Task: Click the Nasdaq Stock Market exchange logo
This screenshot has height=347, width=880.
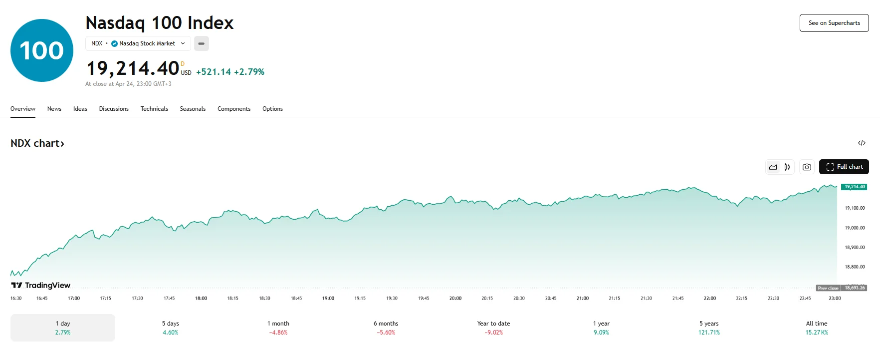Action: coord(115,43)
